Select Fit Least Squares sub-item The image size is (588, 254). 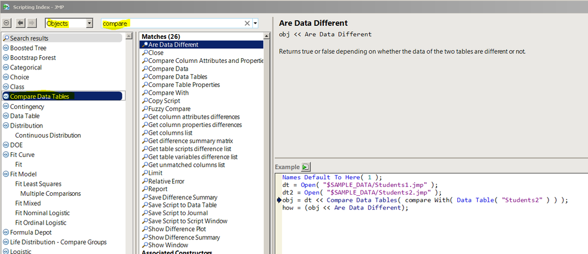pos(38,183)
